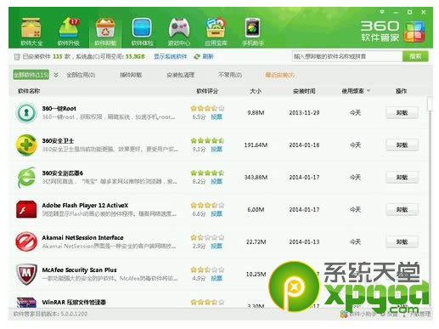Switch to the 最近安装 tab
The height and width of the screenshot is (329, 439).
pos(279,75)
